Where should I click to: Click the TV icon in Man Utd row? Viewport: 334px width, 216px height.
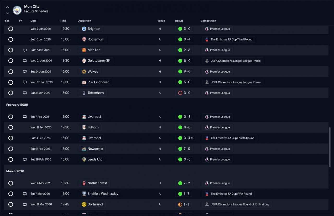tap(25, 50)
